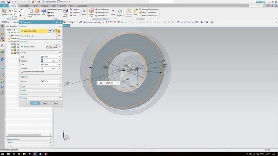Toggle last Model History feature checkbox

13,53
